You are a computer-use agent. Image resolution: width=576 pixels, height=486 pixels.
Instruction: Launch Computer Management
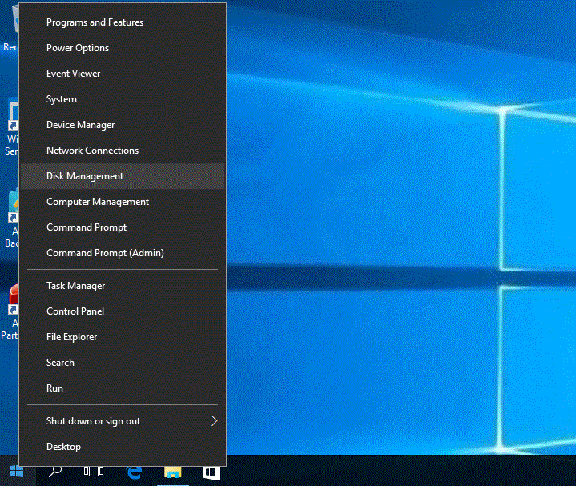98,202
